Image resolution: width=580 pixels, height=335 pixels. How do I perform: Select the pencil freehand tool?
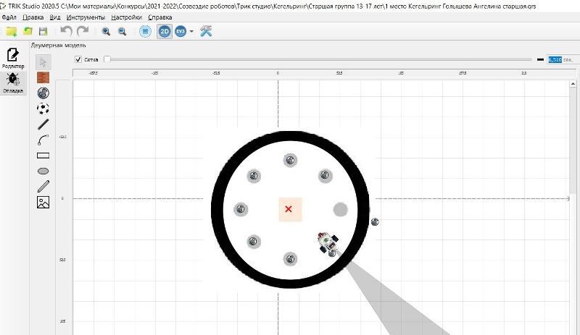click(43, 186)
